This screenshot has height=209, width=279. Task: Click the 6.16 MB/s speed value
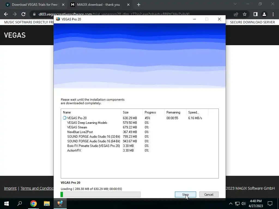pyautogui.click(x=195, y=118)
